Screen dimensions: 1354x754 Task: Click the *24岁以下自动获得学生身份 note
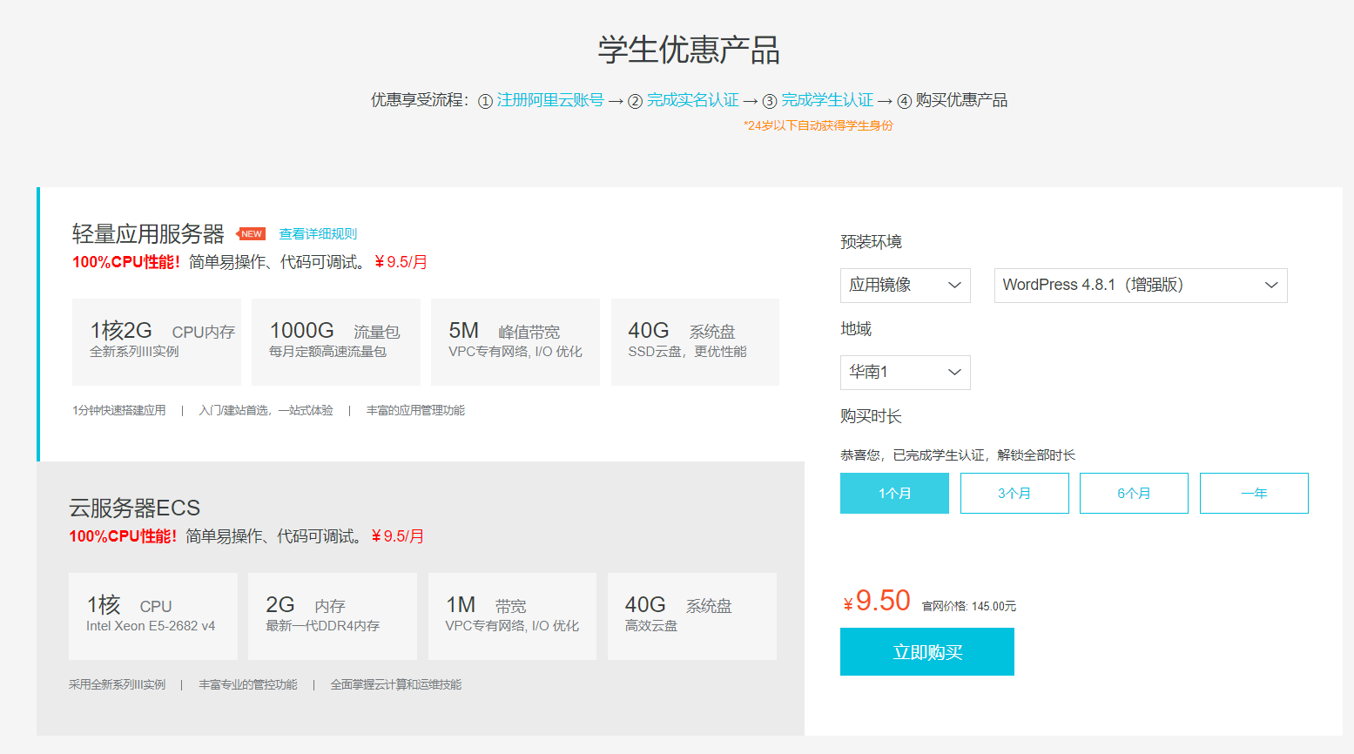pyautogui.click(x=818, y=125)
